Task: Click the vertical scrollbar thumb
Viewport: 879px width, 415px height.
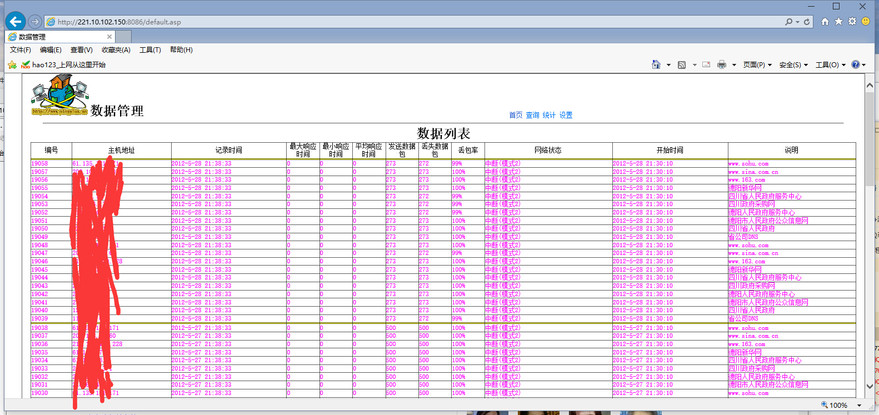Action: click(870, 139)
